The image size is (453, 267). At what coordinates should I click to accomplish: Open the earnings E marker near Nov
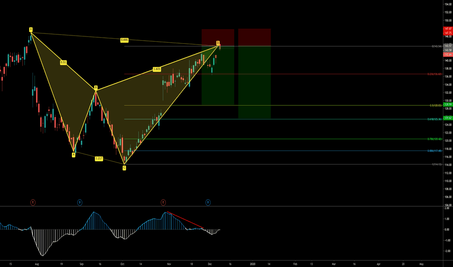pos(163,202)
